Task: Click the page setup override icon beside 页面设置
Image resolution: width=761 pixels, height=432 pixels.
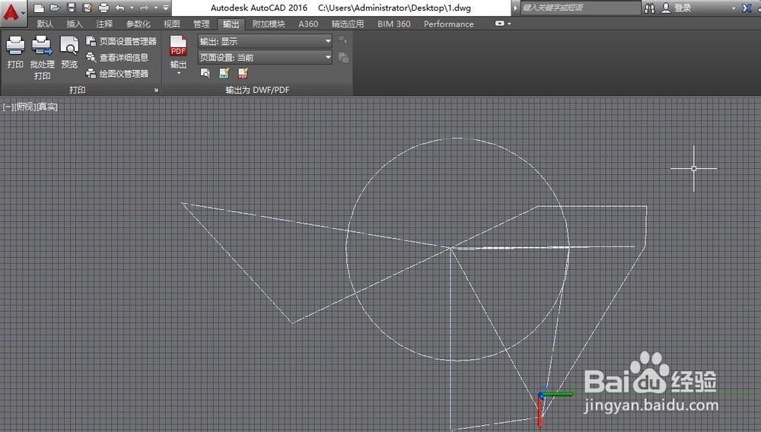Action: tap(343, 58)
